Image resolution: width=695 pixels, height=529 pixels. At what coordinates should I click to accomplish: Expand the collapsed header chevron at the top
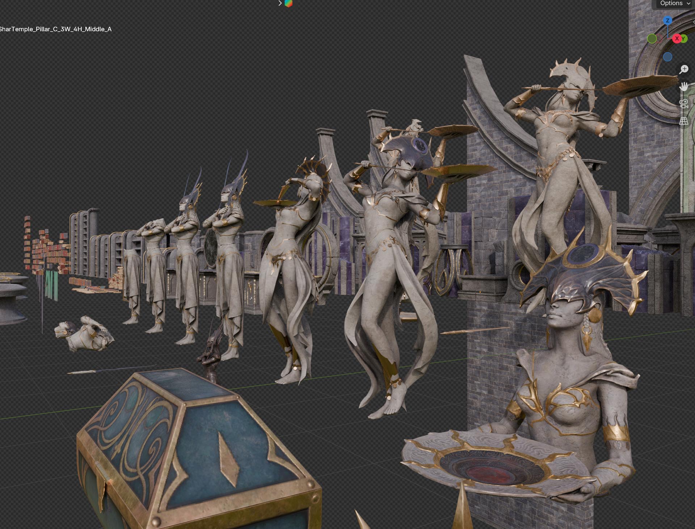280,3
